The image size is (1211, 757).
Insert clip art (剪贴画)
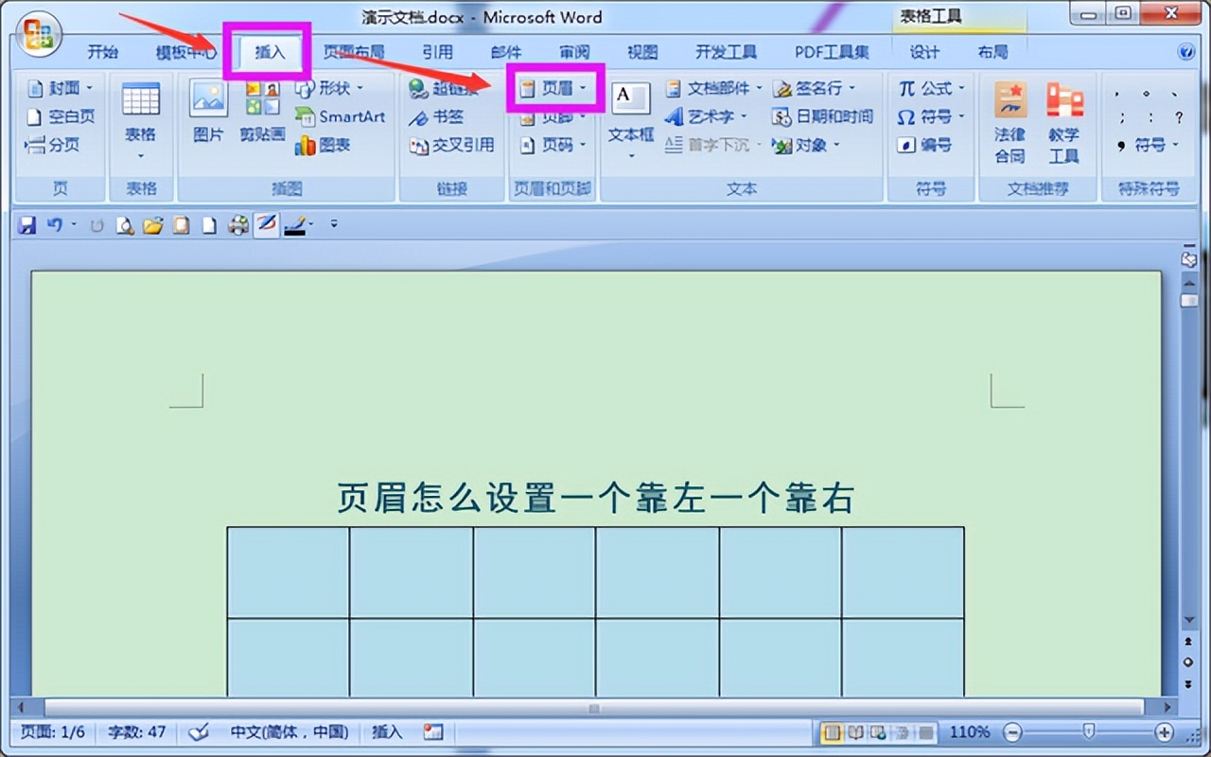[x=262, y=112]
